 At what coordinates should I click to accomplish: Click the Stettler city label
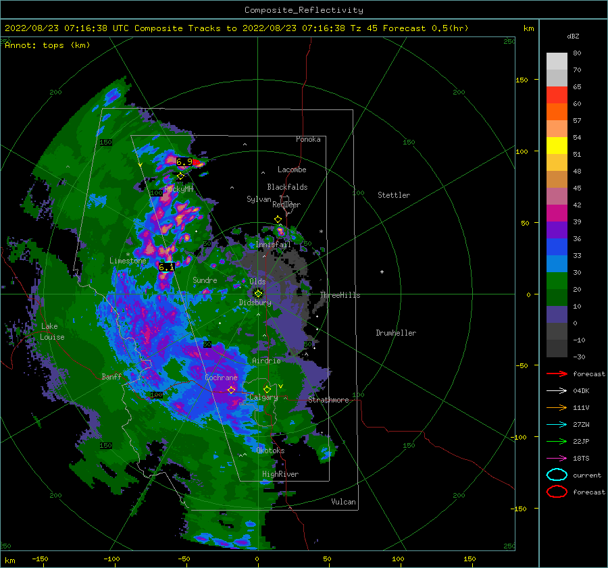[x=394, y=195]
